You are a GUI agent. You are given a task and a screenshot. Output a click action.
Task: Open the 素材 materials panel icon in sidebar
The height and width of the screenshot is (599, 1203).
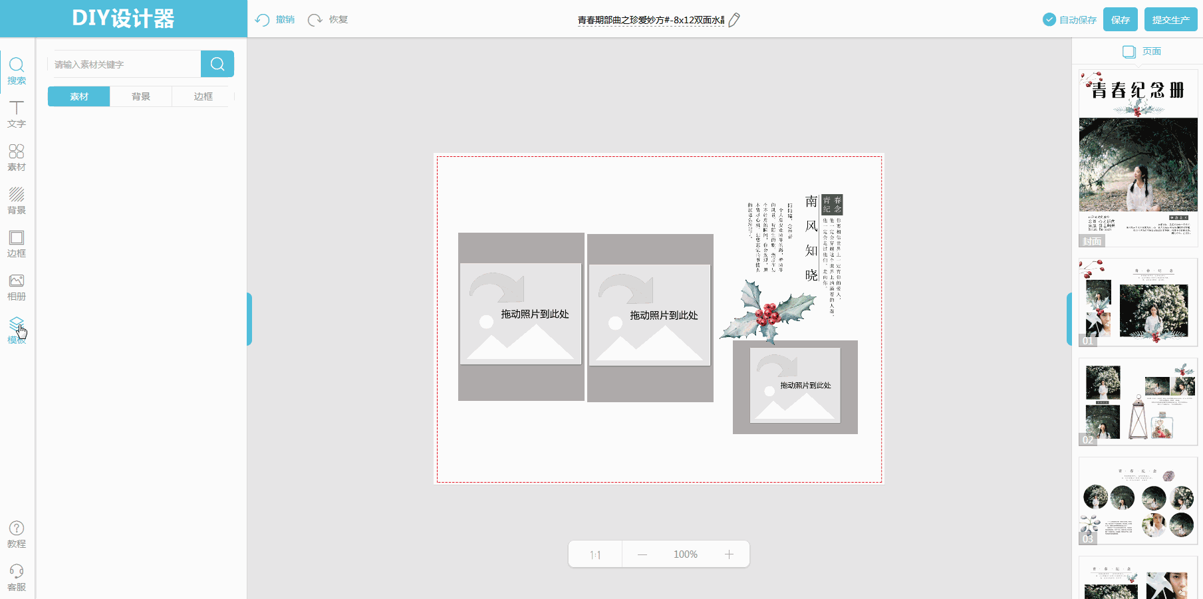[17, 158]
